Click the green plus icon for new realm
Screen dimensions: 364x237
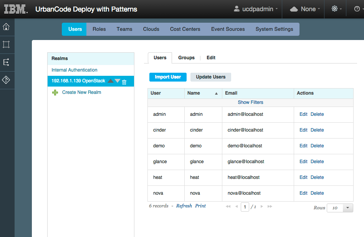55,92
